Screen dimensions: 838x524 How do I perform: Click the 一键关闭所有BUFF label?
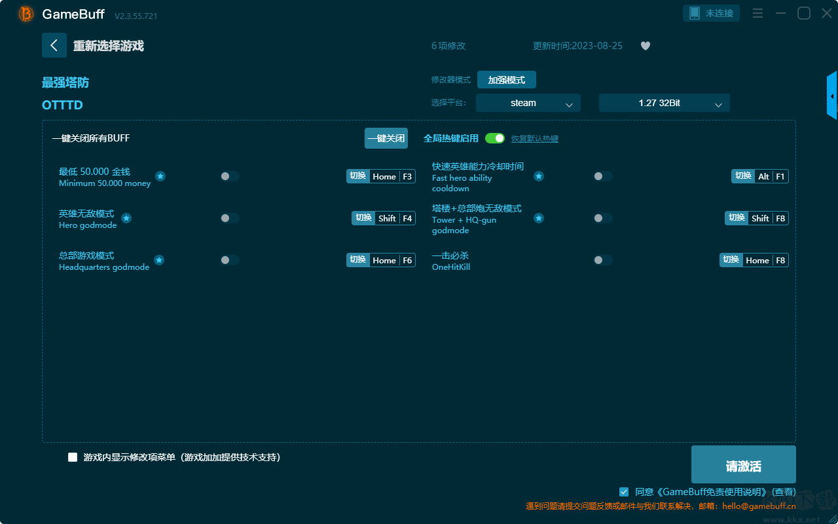coord(91,138)
